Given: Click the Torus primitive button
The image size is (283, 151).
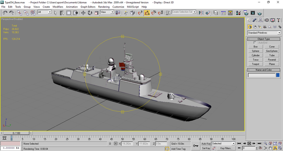Looking at the screenshot, I should click(256, 60).
